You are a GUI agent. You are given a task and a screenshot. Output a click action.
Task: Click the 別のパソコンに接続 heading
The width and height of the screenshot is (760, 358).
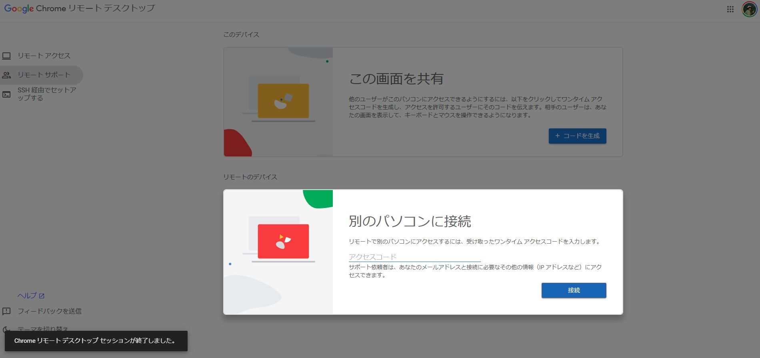point(410,221)
